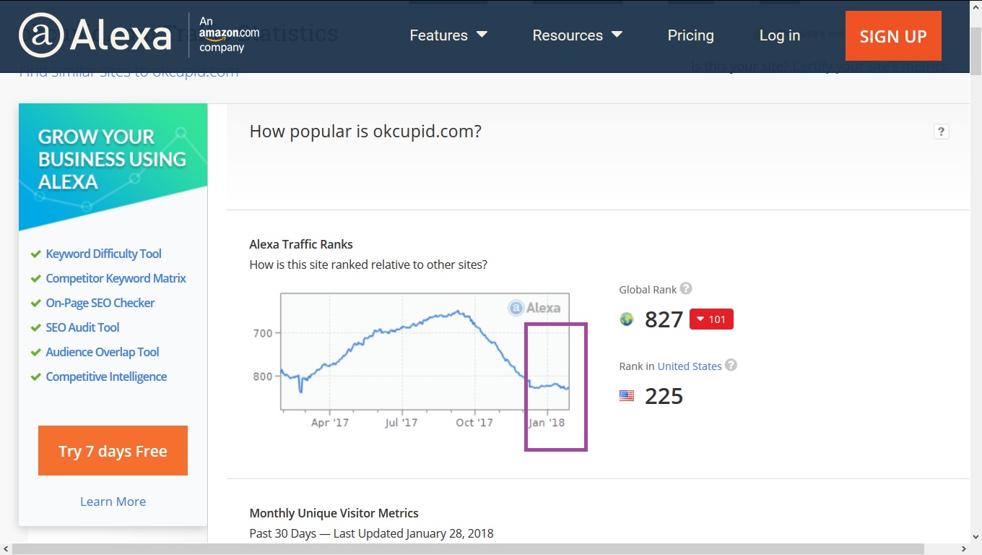
Task: Click the Alexa logo in the header
Action: point(95,35)
